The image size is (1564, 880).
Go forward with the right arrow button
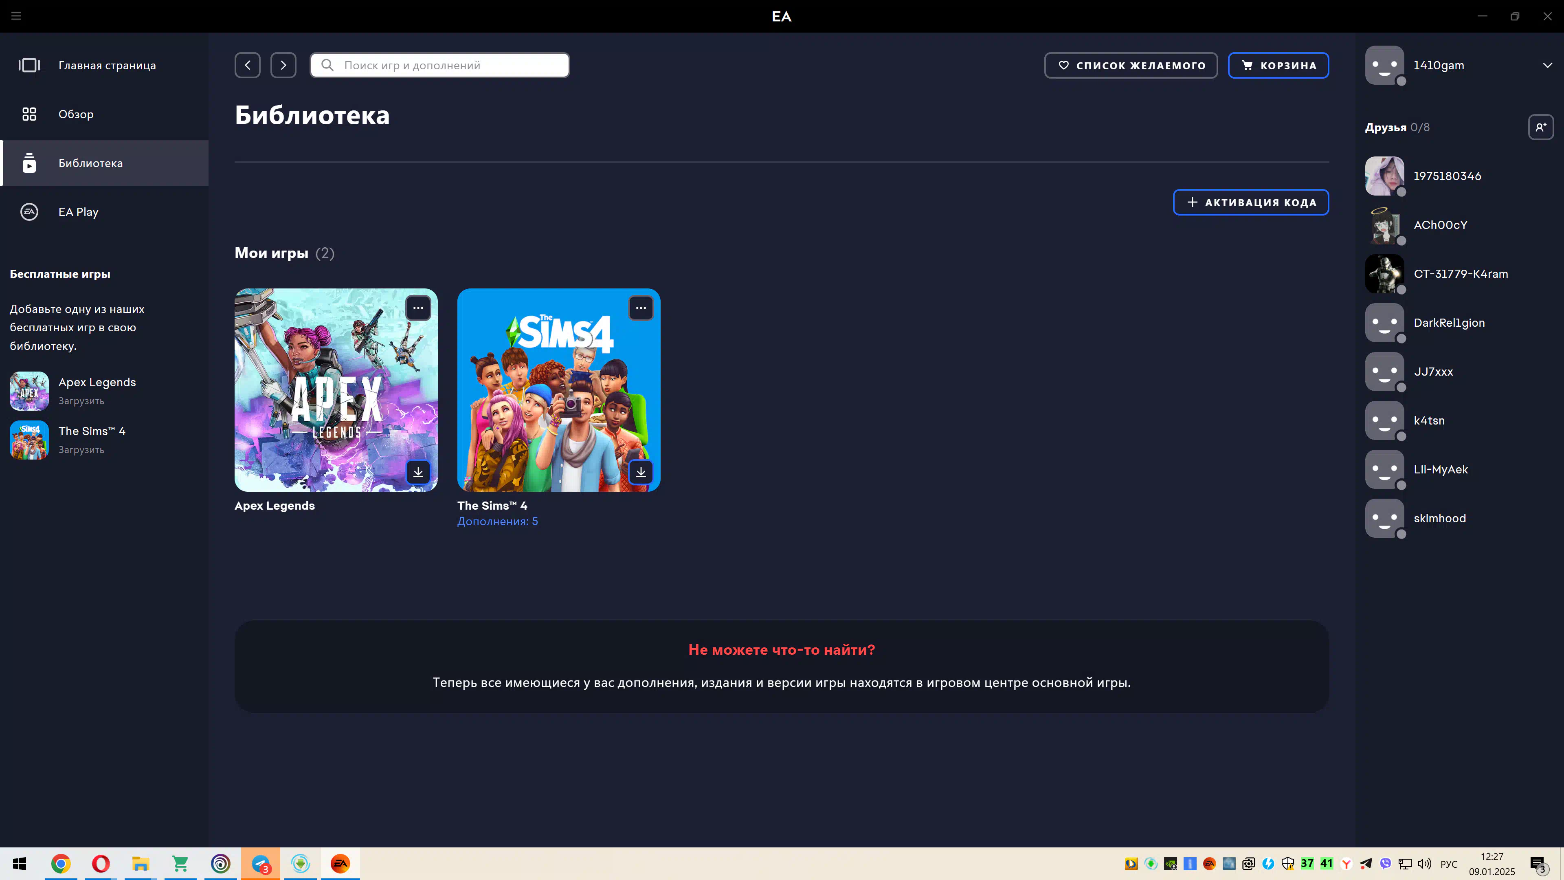click(x=283, y=65)
